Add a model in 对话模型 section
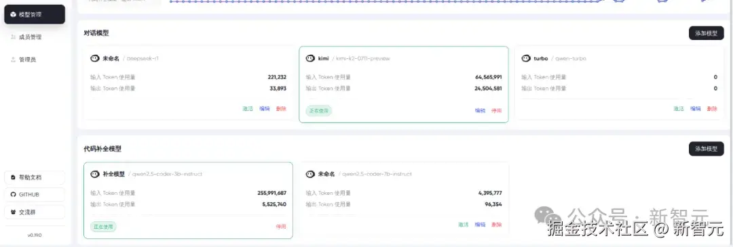This screenshot has height=247, width=733. [x=706, y=33]
